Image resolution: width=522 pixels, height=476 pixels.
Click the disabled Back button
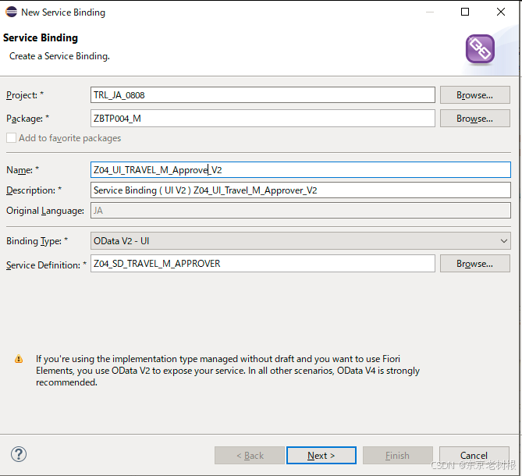point(250,456)
